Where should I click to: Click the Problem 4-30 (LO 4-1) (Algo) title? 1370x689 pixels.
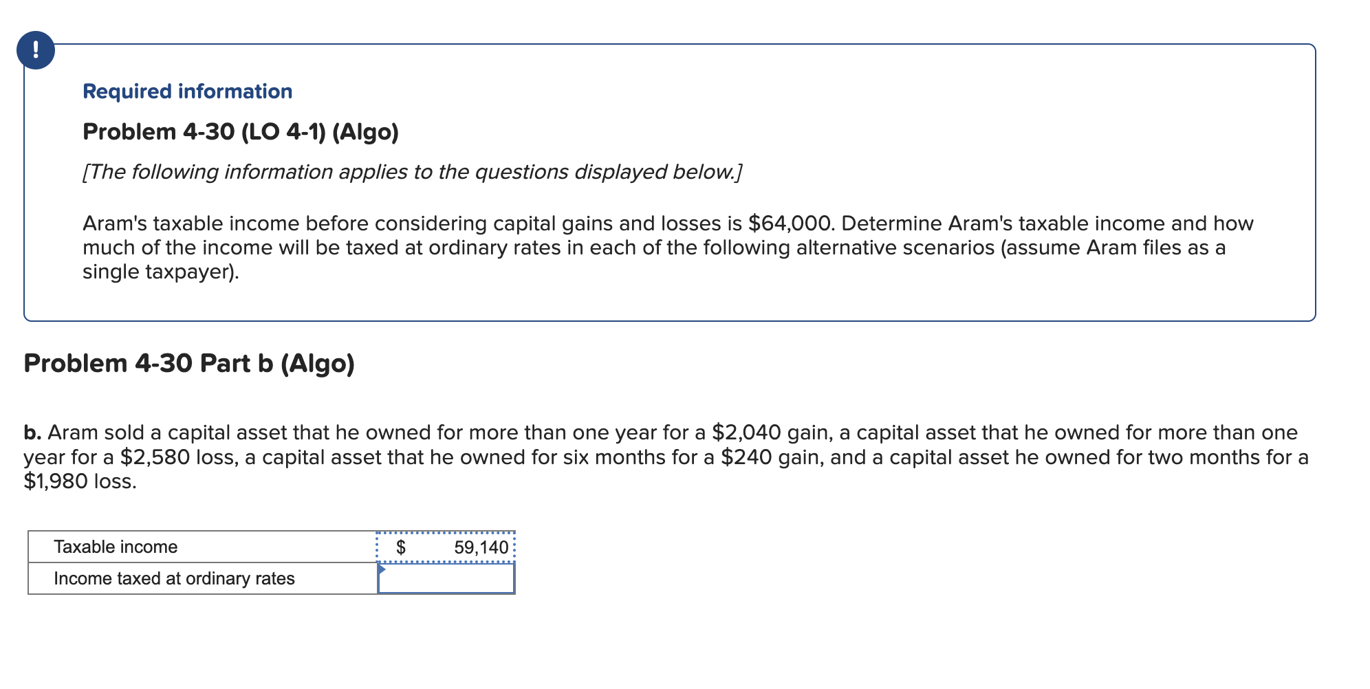coord(240,131)
